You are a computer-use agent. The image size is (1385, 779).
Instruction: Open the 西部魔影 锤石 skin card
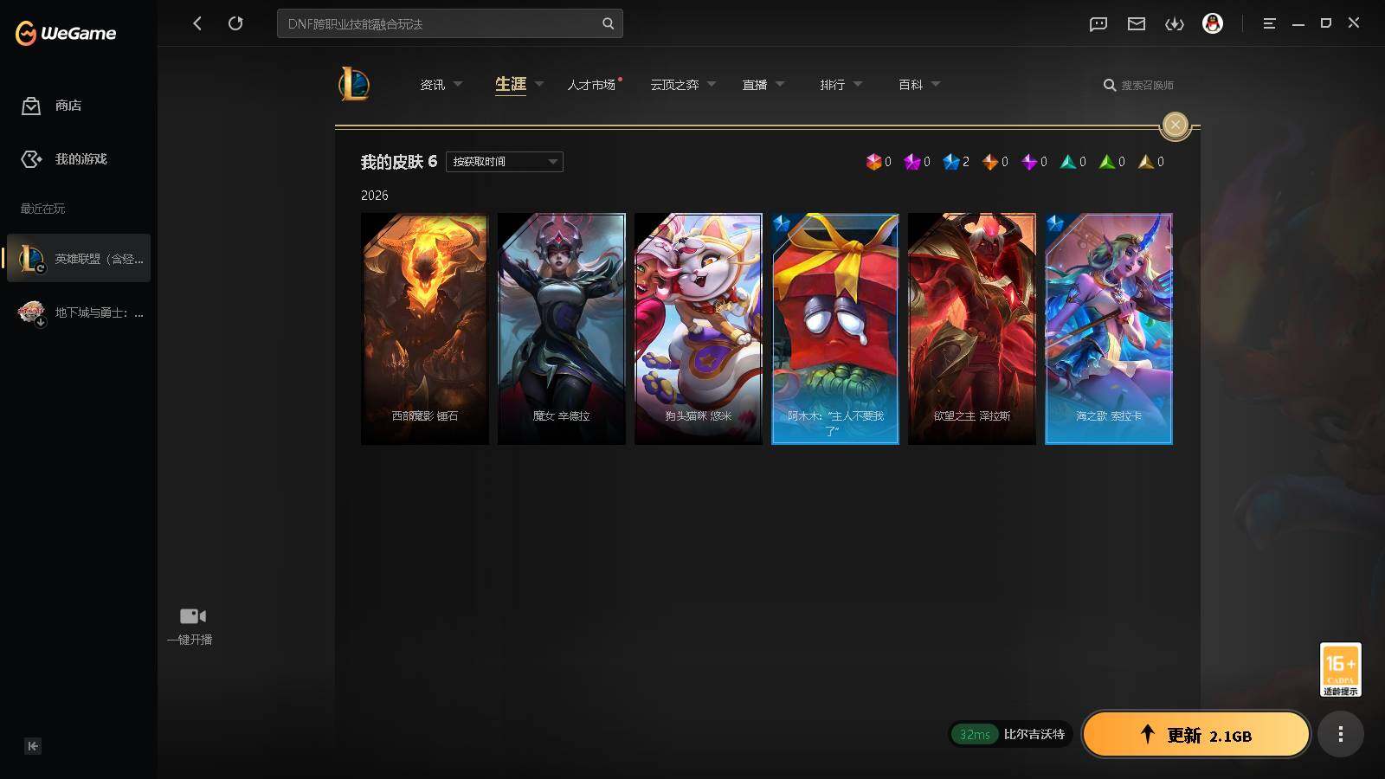coord(424,329)
